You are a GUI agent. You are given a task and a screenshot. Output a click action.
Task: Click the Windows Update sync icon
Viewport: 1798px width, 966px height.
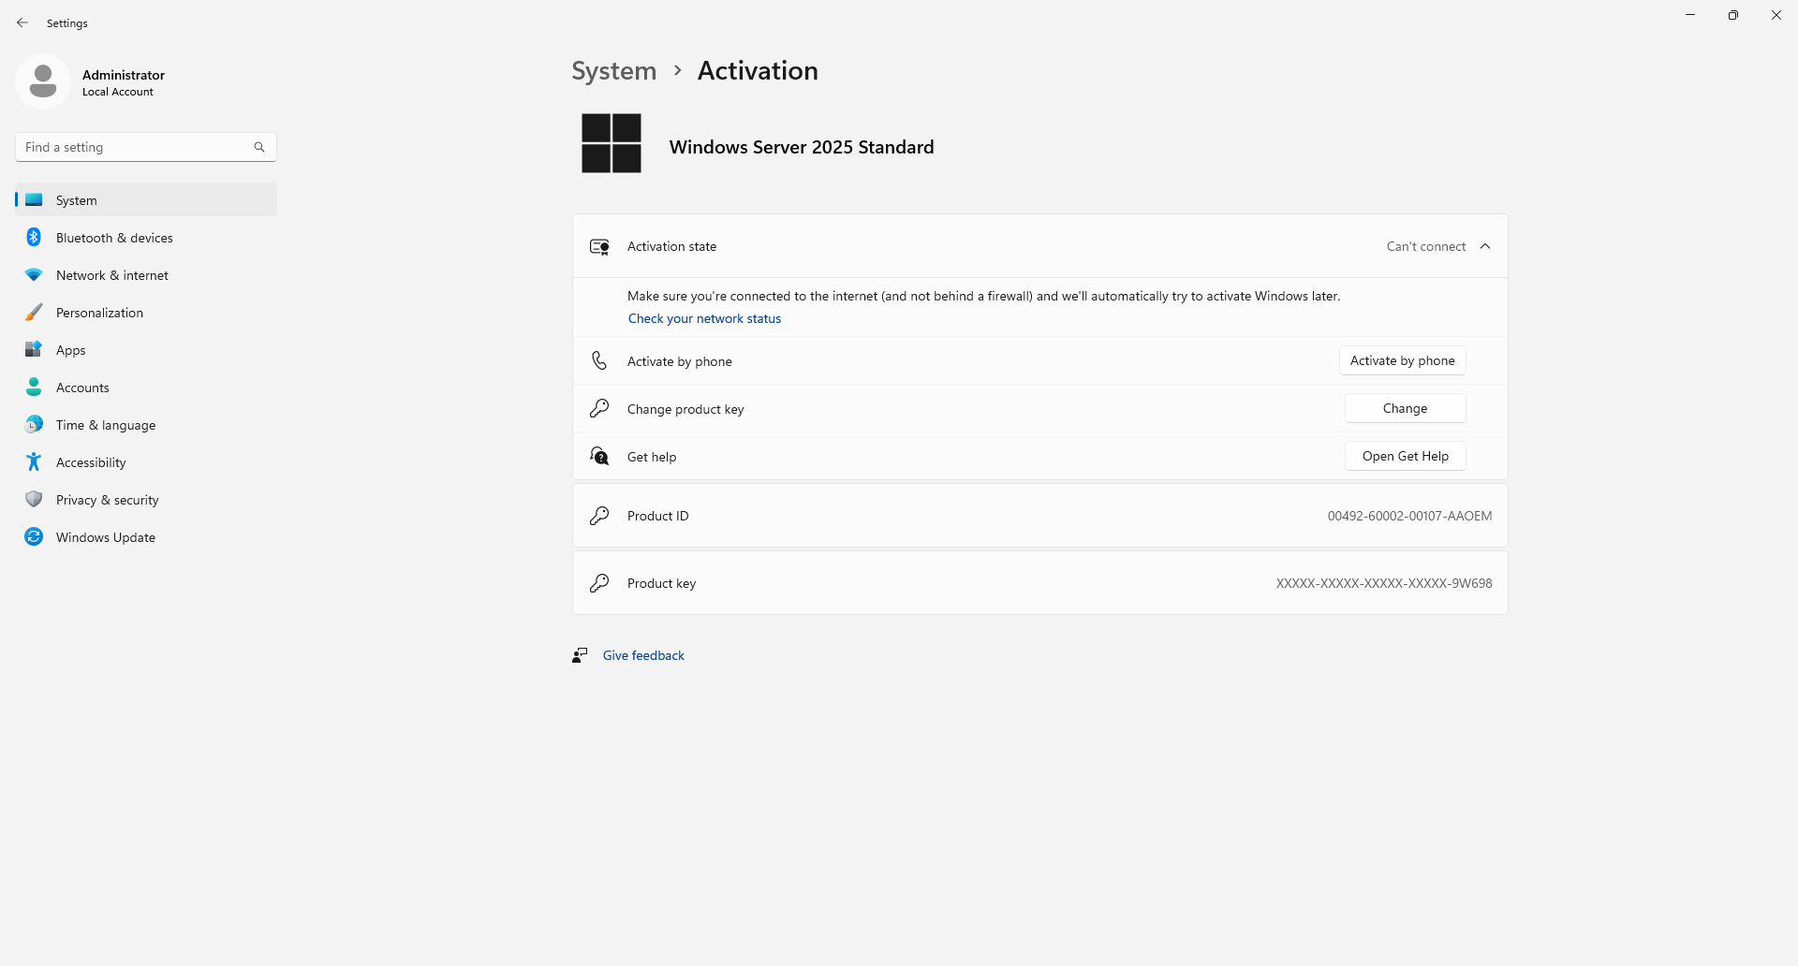(x=34, y=537)
